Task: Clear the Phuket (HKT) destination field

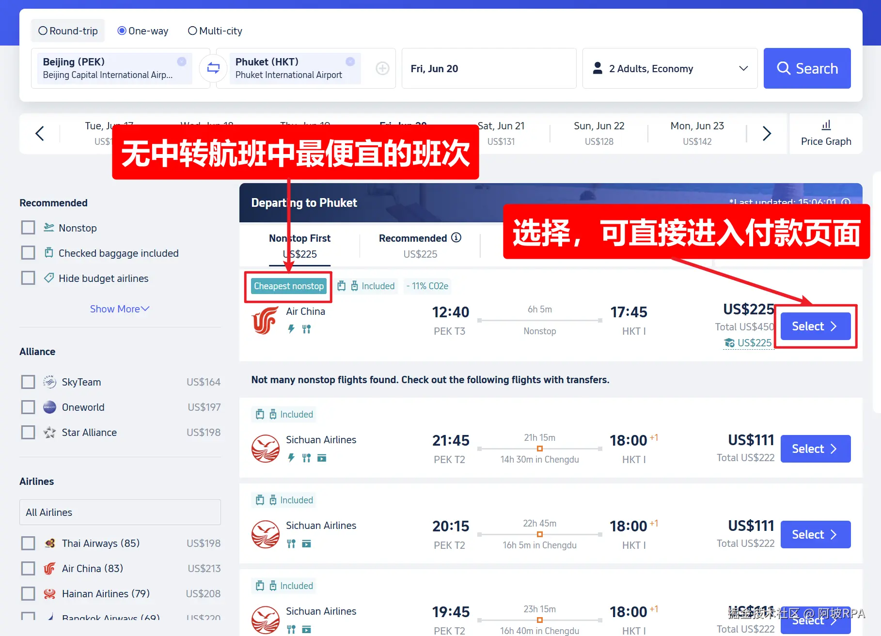Action: click(x=350, y=62)
